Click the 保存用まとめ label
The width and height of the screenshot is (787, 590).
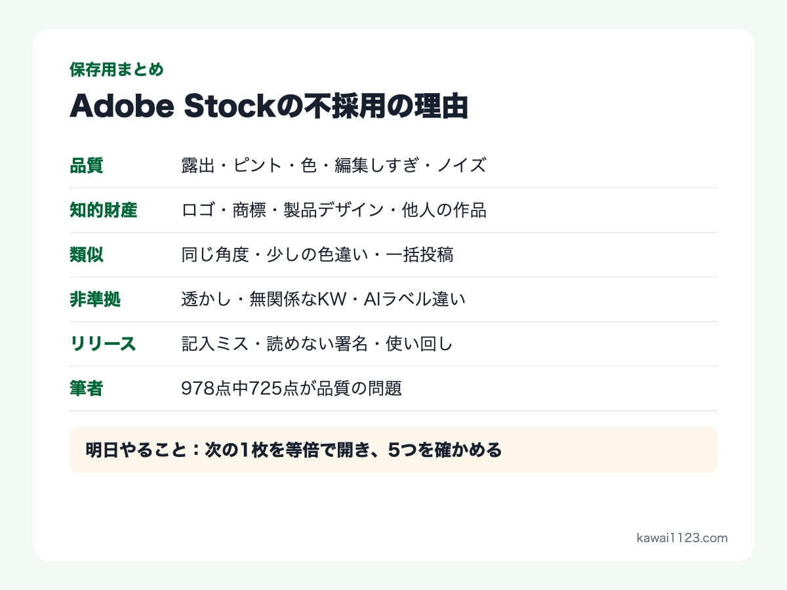tap(117, 69)
